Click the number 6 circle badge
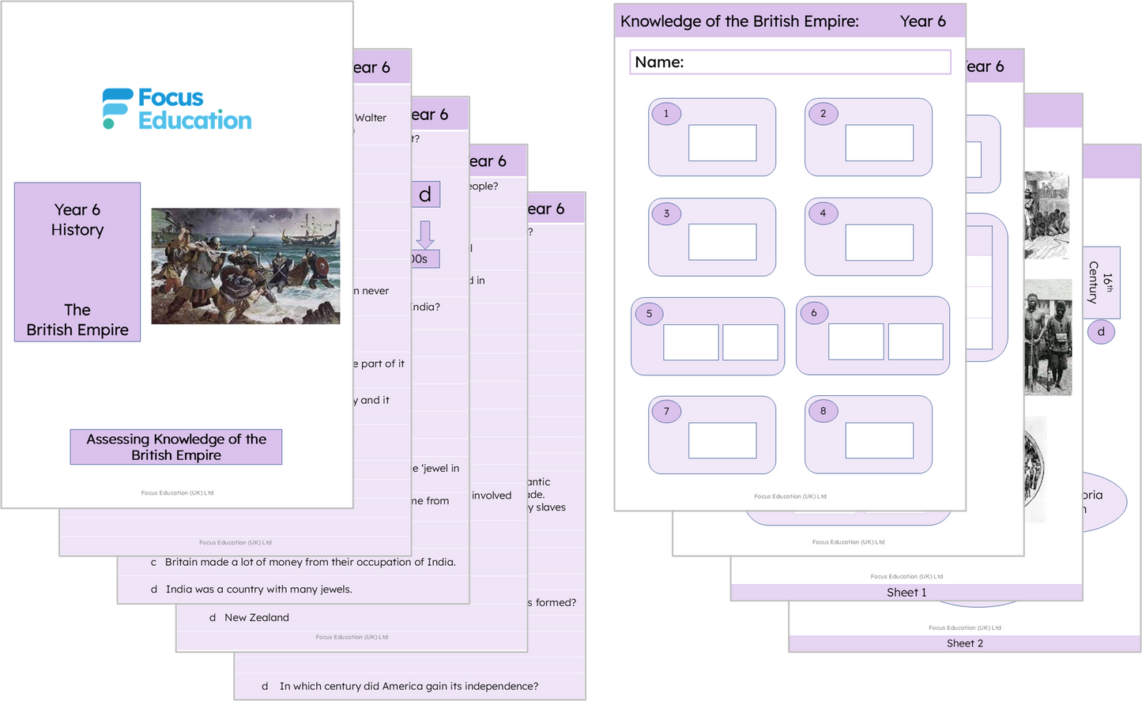Image resolution: width=1142 pixels, height=701 pixels. 814,313
